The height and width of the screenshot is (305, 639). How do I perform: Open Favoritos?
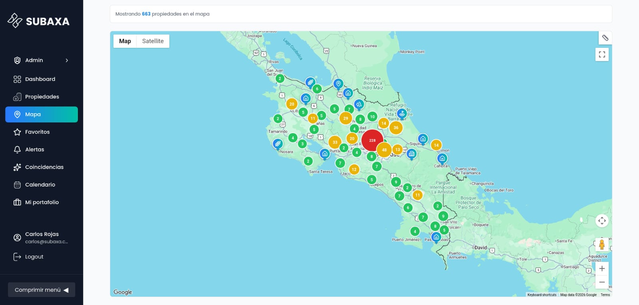42,132
